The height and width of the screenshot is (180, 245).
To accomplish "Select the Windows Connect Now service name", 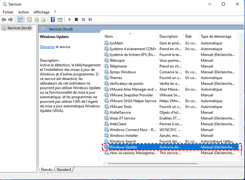I will 133,130.
